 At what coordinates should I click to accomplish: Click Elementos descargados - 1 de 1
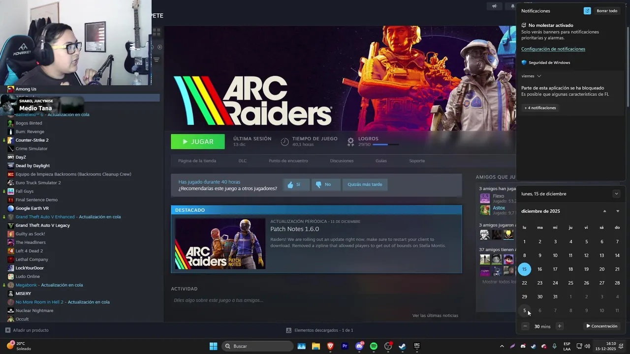click(x=323, y=330)
